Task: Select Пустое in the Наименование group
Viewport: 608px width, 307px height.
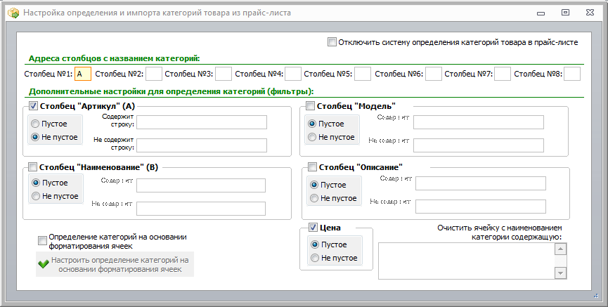Action: 36,183
